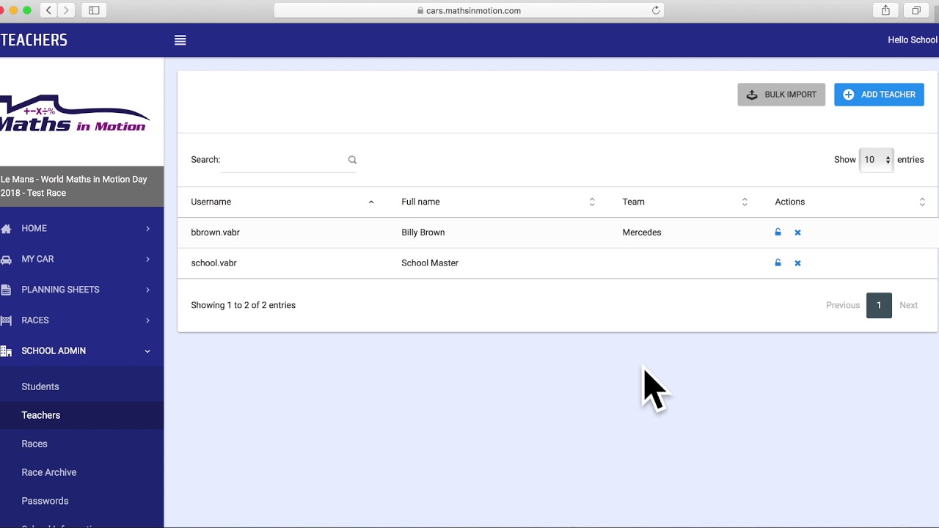Viewport: 939px width, 528px height.
Task: Click the My Car icon in sidebar
Action: (x=6, y=260)
